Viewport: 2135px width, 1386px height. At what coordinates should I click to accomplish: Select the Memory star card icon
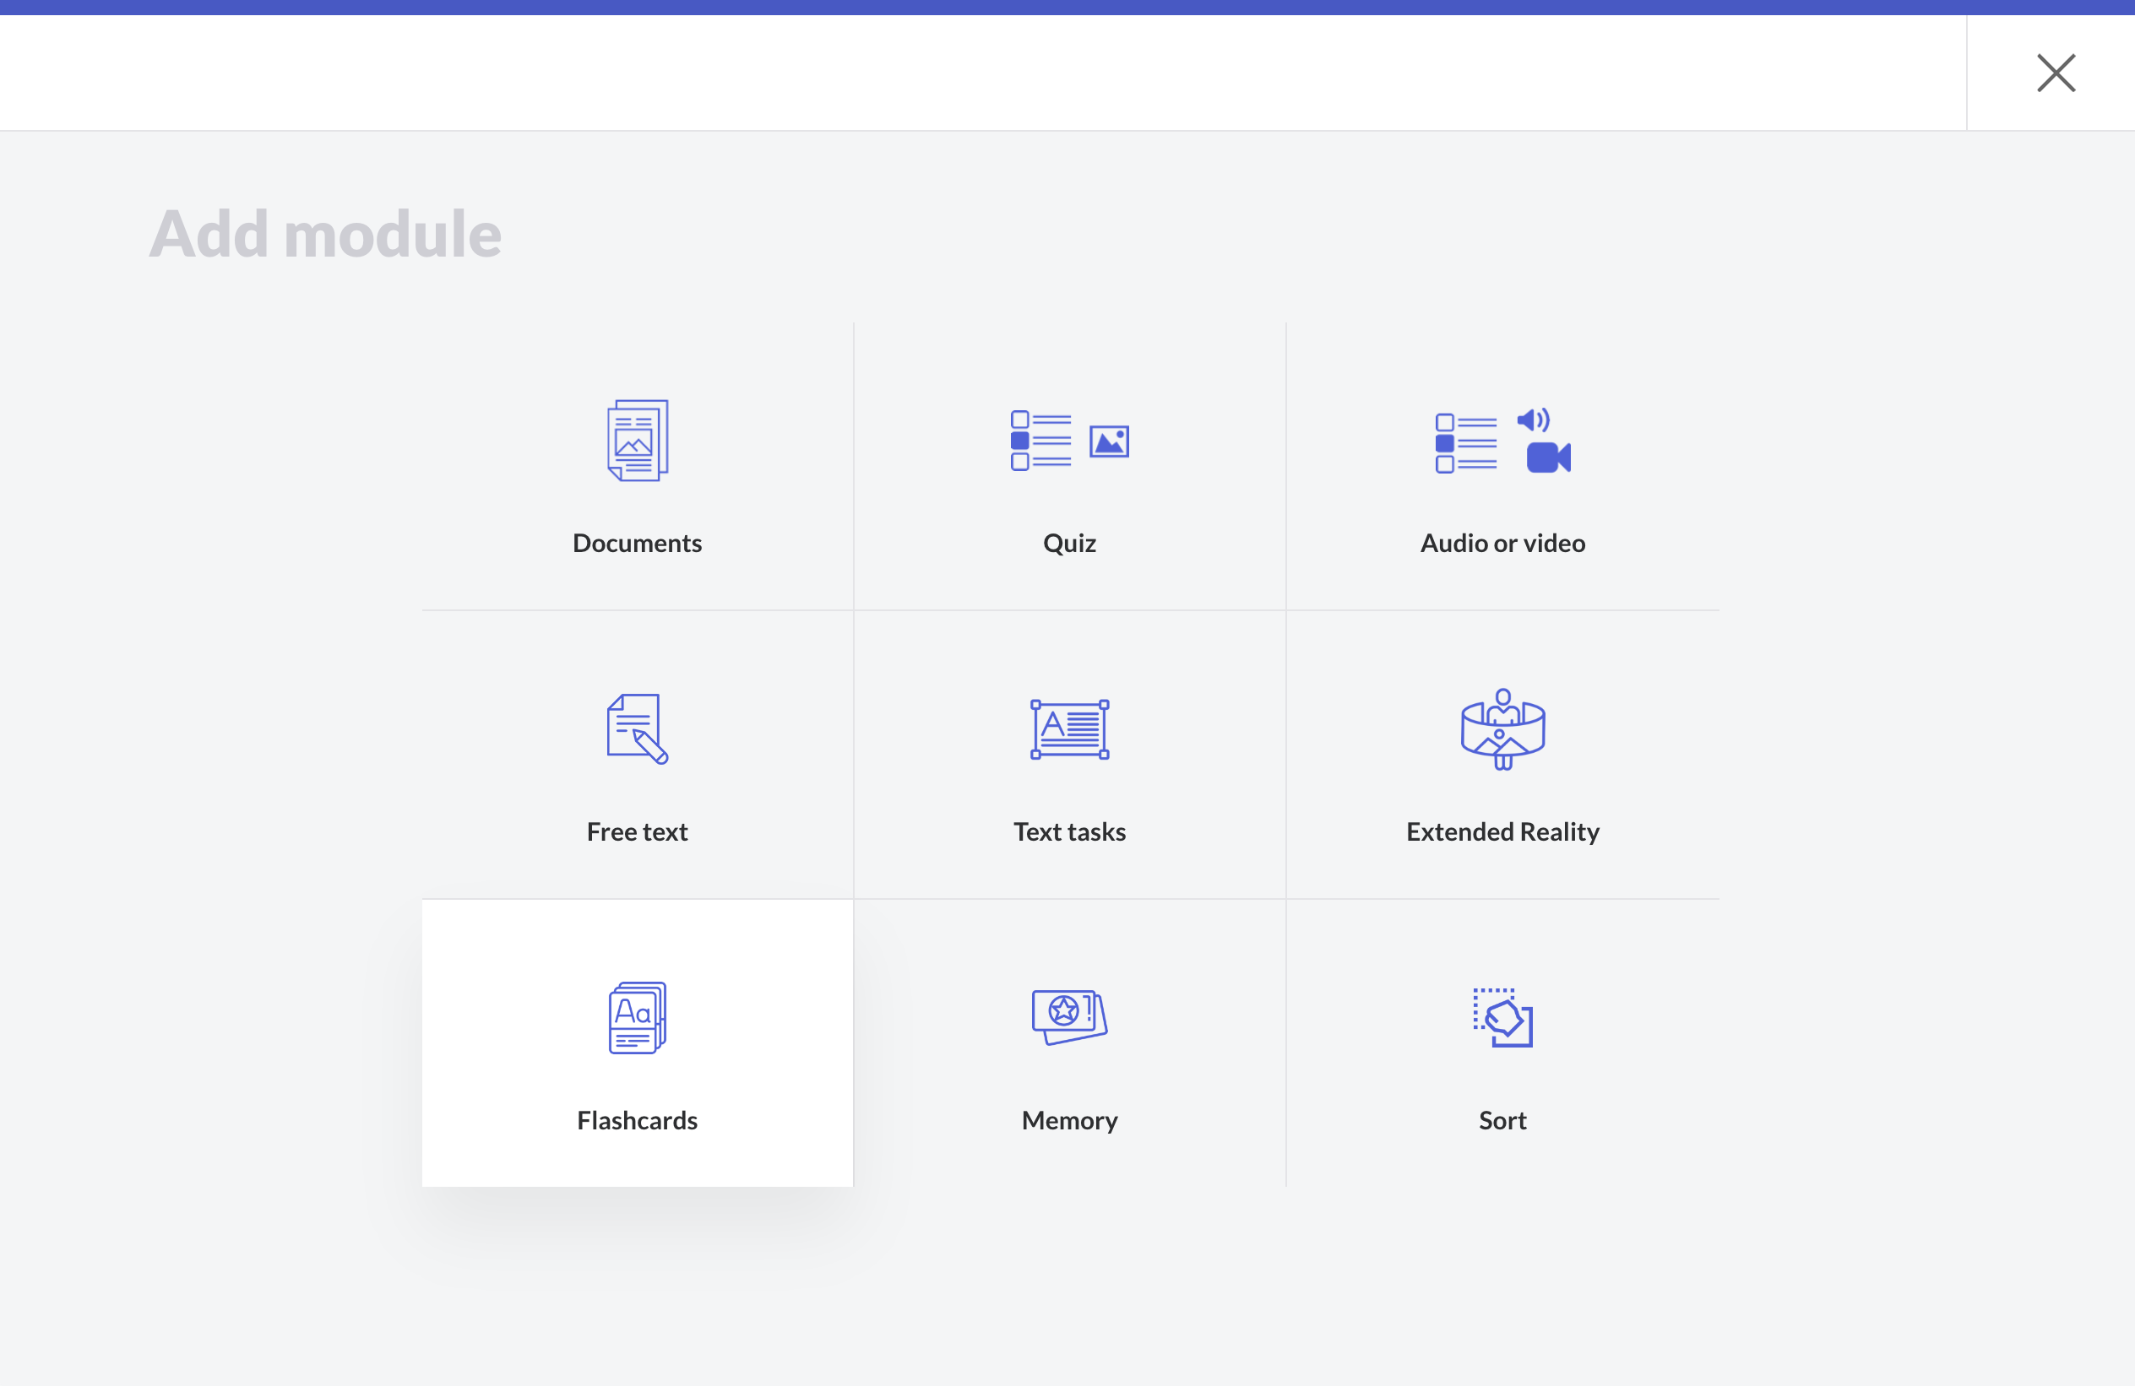point(1069,1015)
